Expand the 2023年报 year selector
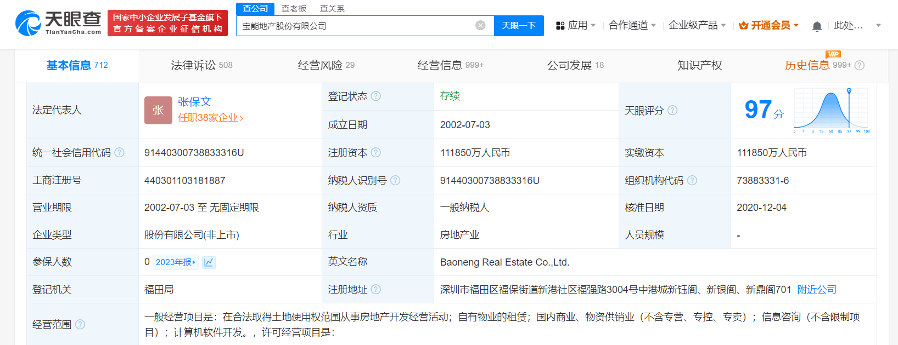 tap(176, 262)
